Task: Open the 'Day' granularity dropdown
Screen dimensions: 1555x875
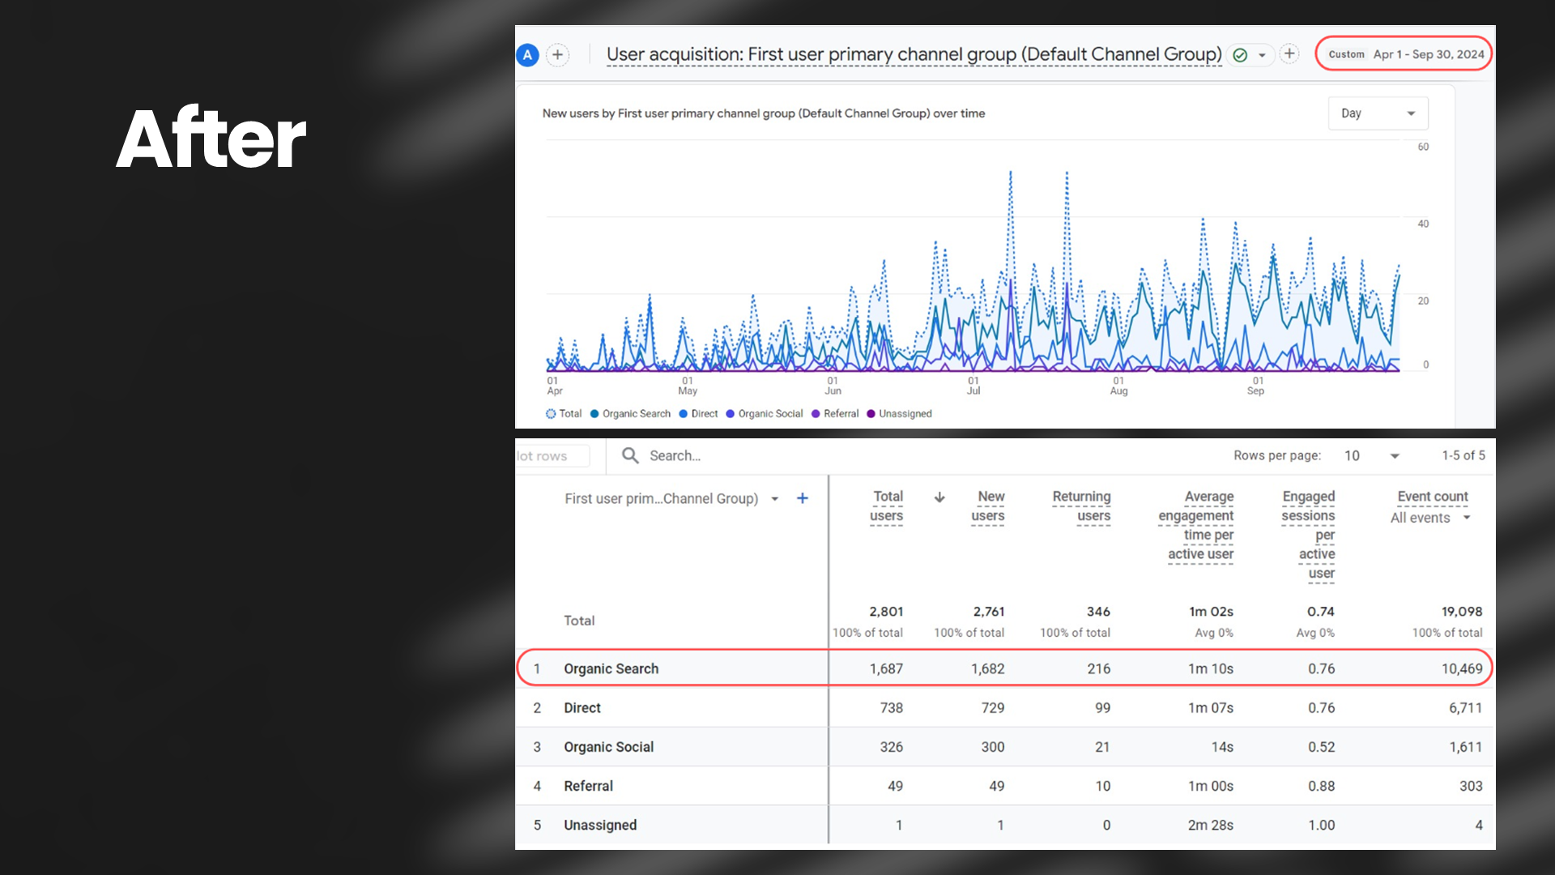Action: (x=1377, y=113)
